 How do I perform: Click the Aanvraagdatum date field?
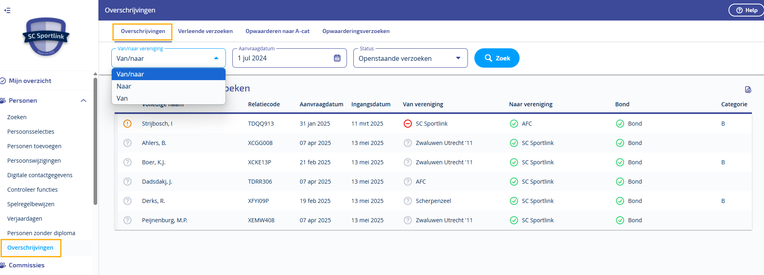(289, 58)
